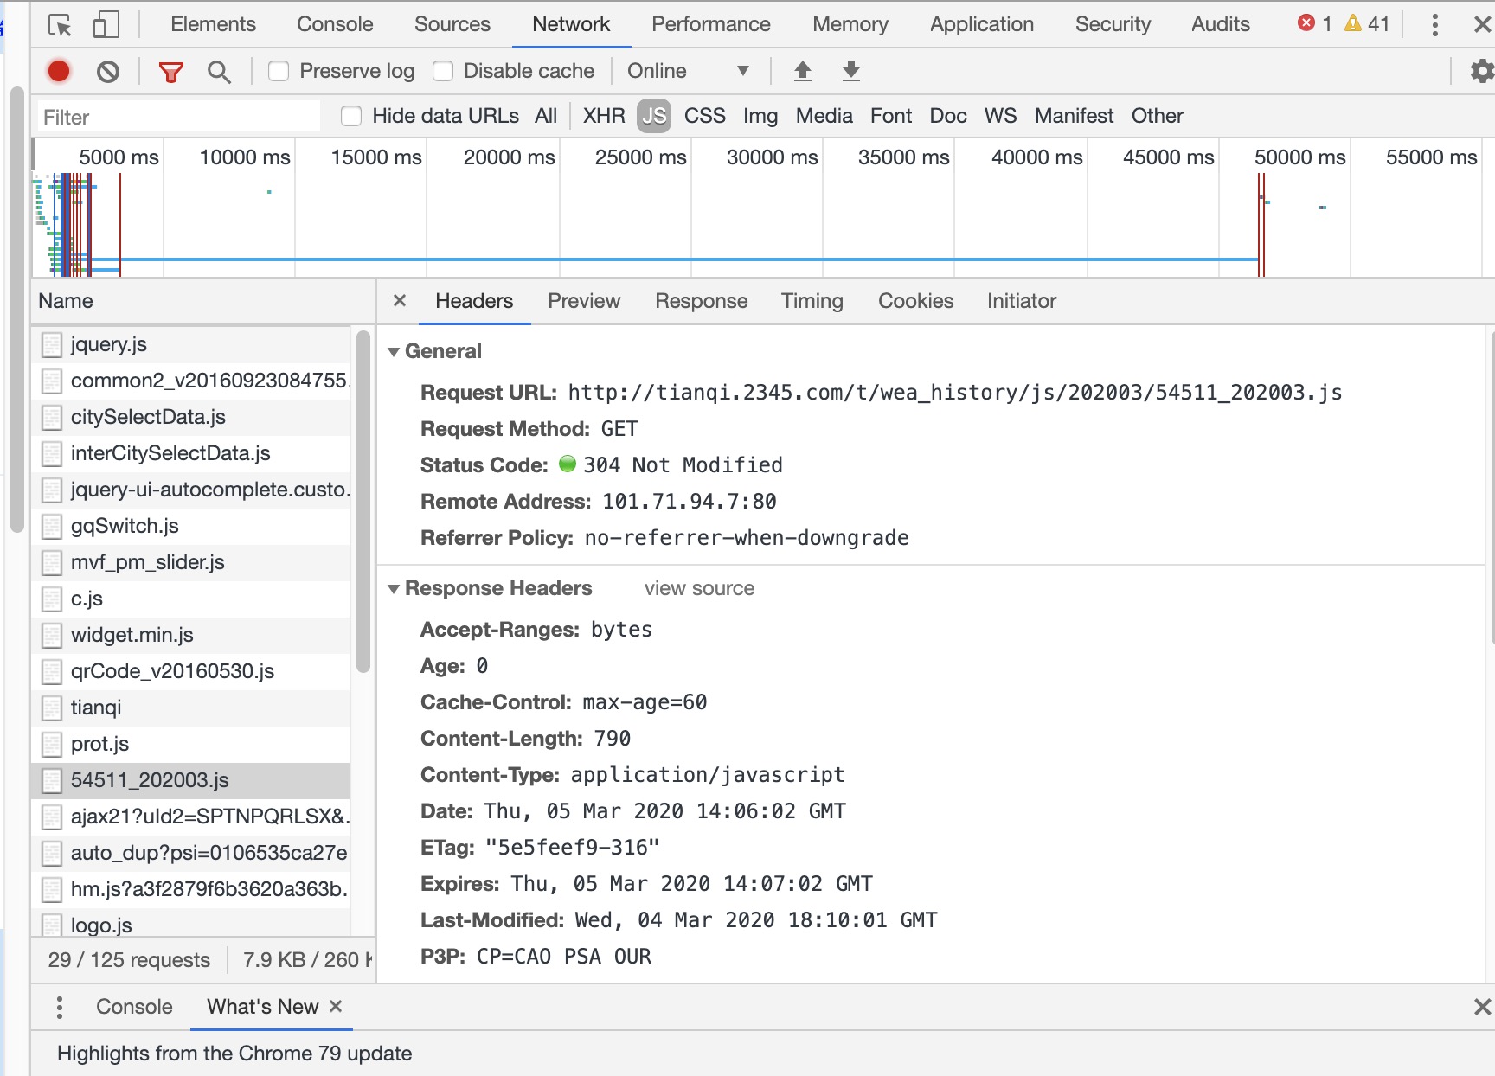
Task: Open the DevTools three-dot menu
Action: click(1434, 25)
